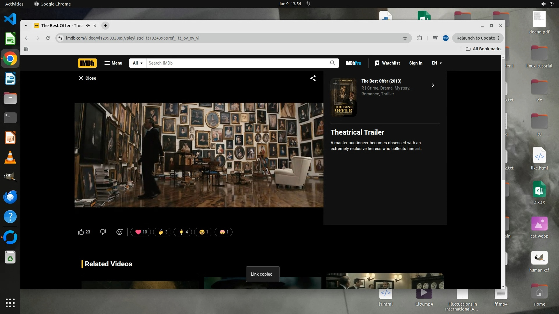Close the video player view
Viewport: 559px width, 314px height.
pyautogui.click(x=87, y=78)
